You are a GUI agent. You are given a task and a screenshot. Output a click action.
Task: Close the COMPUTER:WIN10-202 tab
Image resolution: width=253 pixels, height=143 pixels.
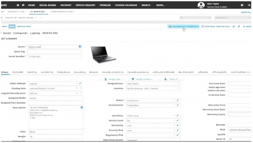point(75,12)
